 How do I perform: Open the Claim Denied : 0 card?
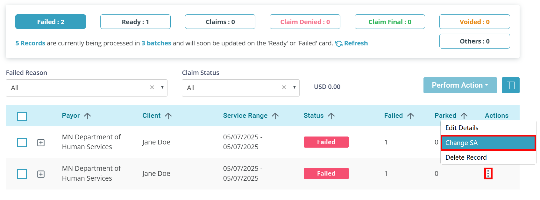click(305, 22)
